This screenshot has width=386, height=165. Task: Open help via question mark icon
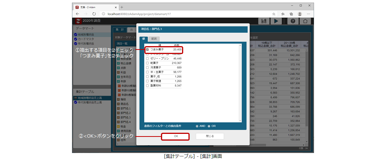[x=293, y=21]
